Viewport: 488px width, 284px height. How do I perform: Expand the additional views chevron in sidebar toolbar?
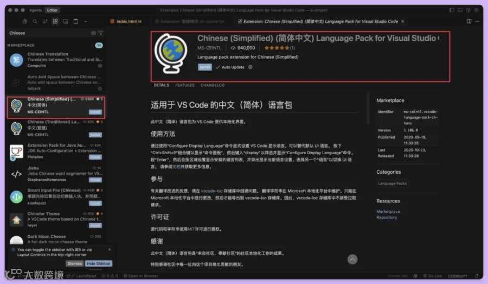(86, 22)
